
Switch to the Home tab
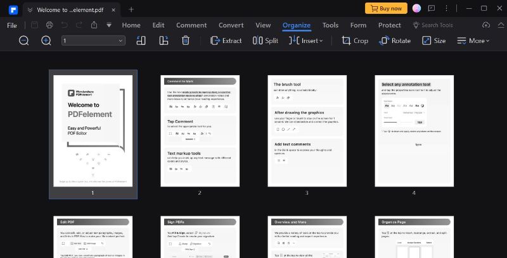coord(131,25)
